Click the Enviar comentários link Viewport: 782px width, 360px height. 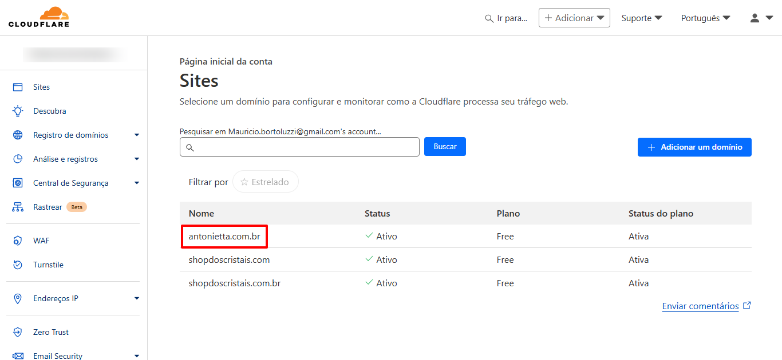click(x=700, y=306)
